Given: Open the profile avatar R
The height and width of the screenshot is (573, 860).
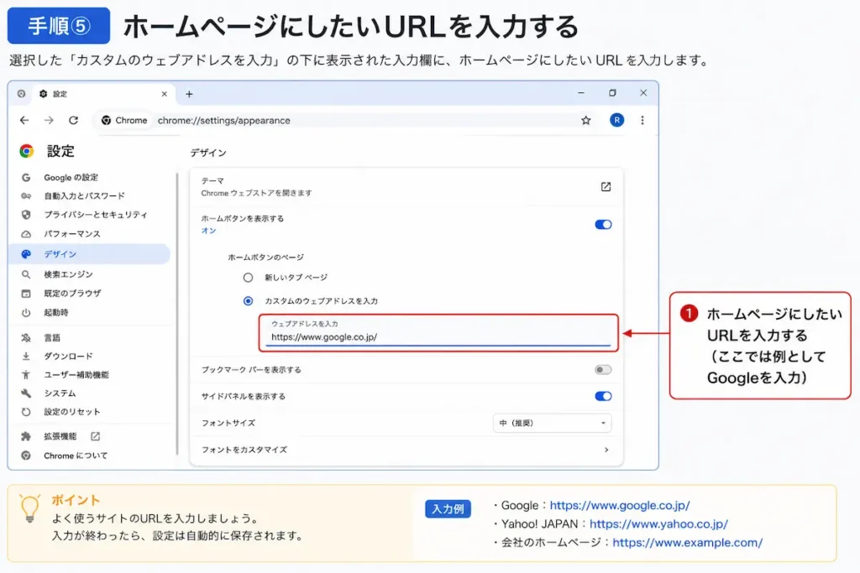Looking at the screenshot, I should pos(616,120).
